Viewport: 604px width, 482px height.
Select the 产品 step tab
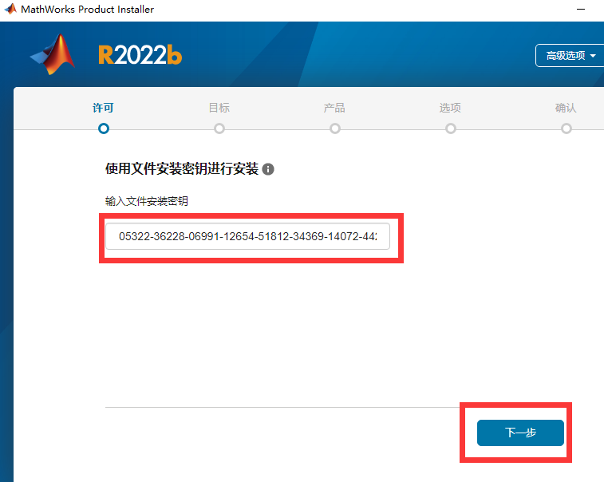(x=334, y=108)
